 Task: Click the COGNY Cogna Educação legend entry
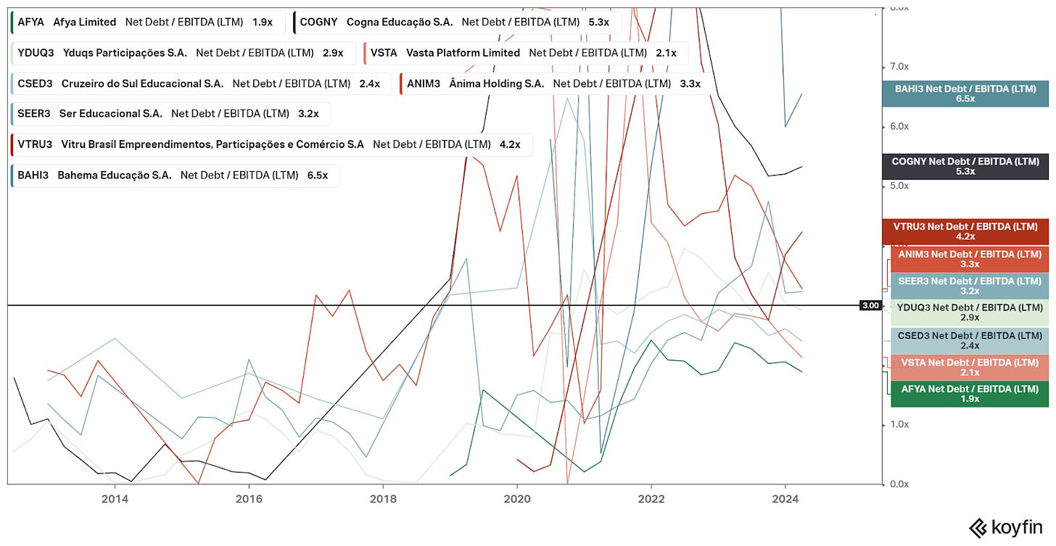point(456,22)
